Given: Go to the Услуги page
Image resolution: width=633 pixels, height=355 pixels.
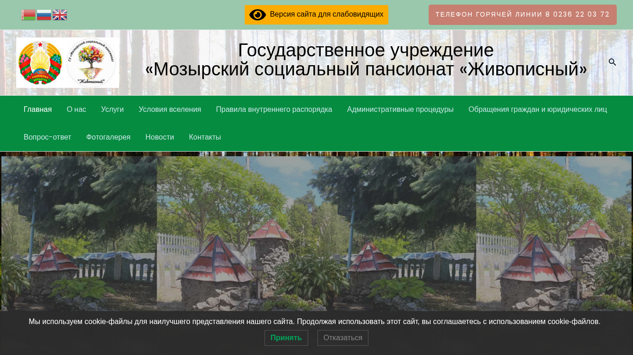Looking at the screenshot, I should click(x=112, y=110).
